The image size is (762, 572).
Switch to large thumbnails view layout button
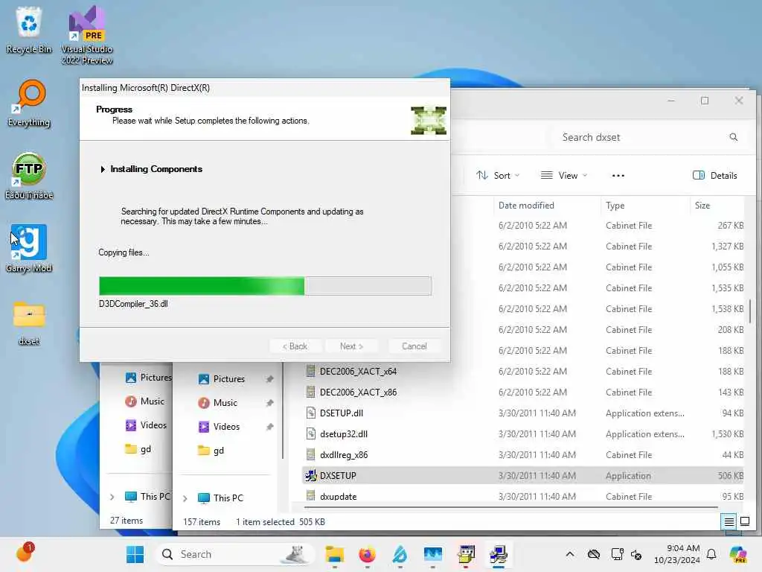744,522
